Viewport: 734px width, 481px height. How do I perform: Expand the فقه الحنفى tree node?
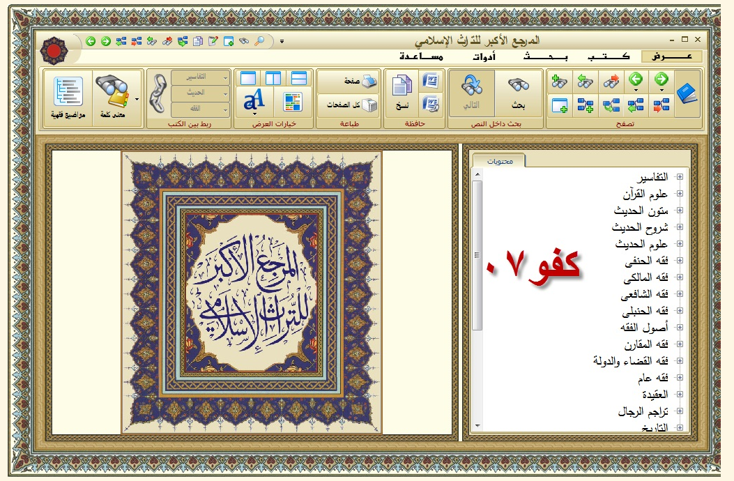[x=680, y=261]
